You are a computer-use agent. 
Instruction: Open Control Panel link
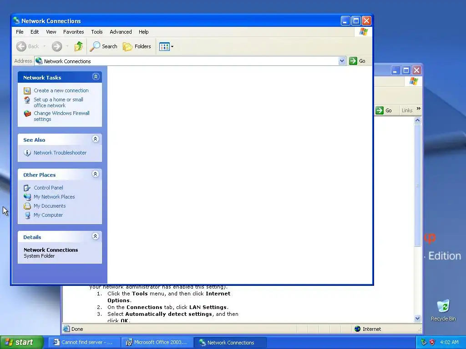tap(48, 188)
